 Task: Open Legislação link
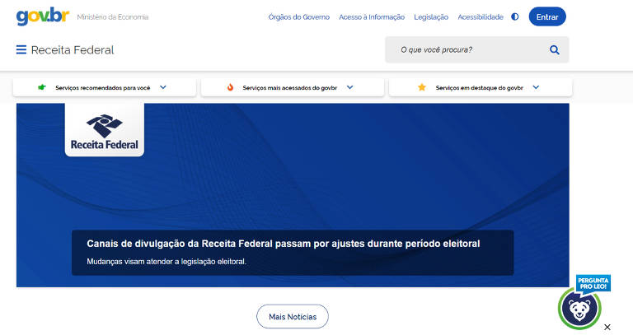coord(431,17)
